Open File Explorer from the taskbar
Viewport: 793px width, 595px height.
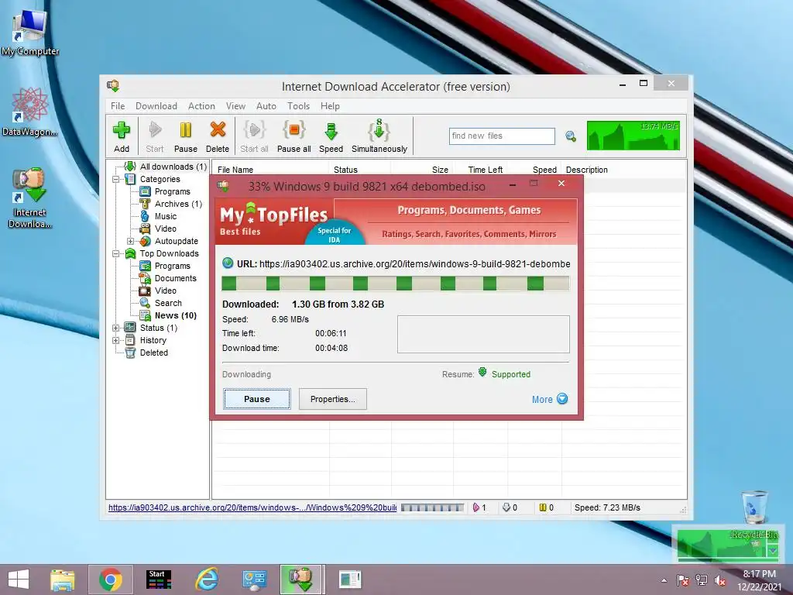click(x=63, y=580)
